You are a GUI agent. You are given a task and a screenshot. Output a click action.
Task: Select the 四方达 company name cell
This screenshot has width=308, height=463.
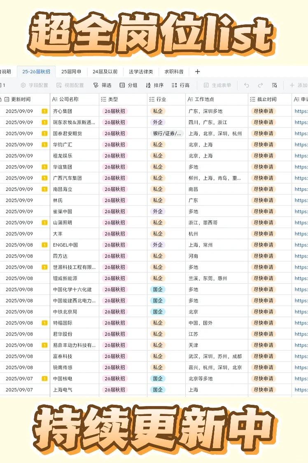[x=75, y=256]
